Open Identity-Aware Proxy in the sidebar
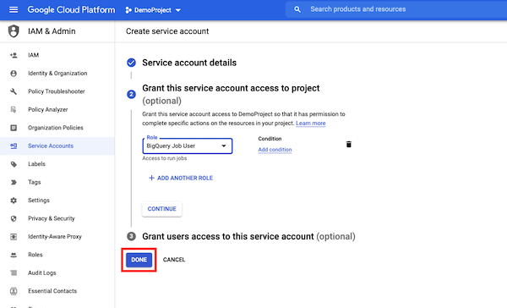Viewport: 507px width, 308px height. coord(57,236)
